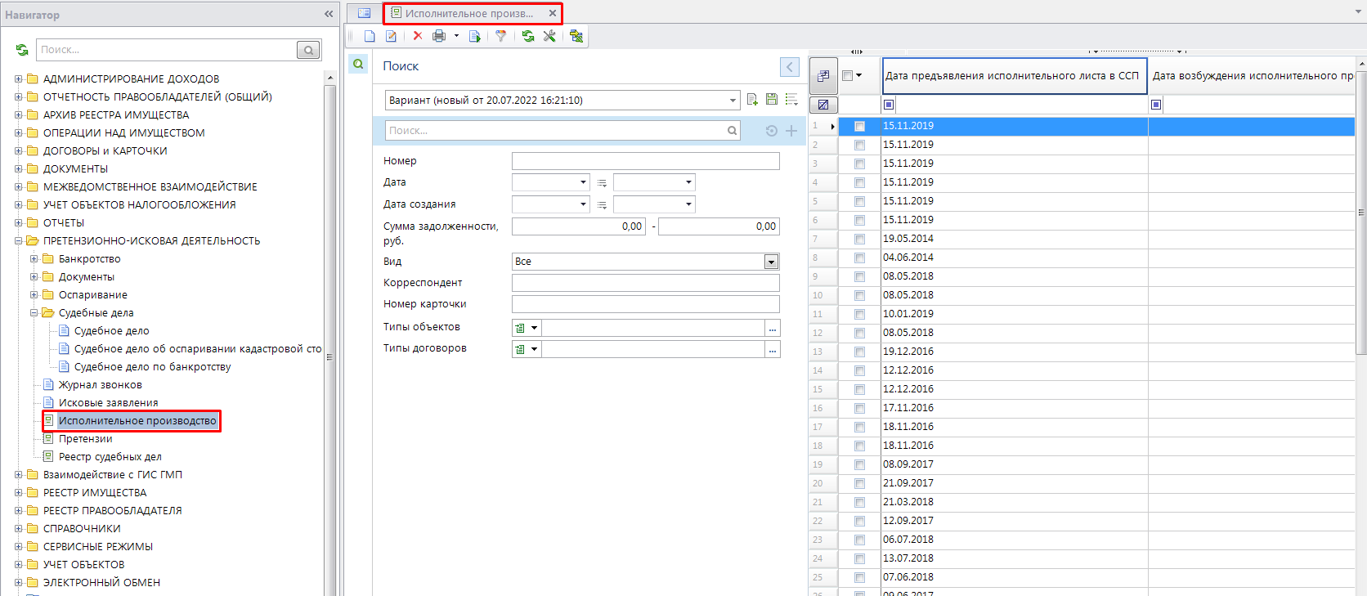This screenshot has height=596, width=1367.
Task: Click the plus icon beside search field
Action: tap(791, 131)
